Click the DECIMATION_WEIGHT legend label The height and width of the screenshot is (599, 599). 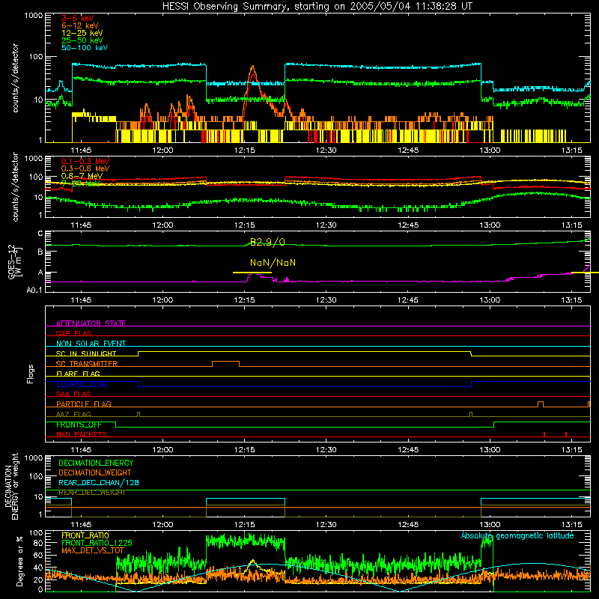pyautogui.click(x=95, y=472)
